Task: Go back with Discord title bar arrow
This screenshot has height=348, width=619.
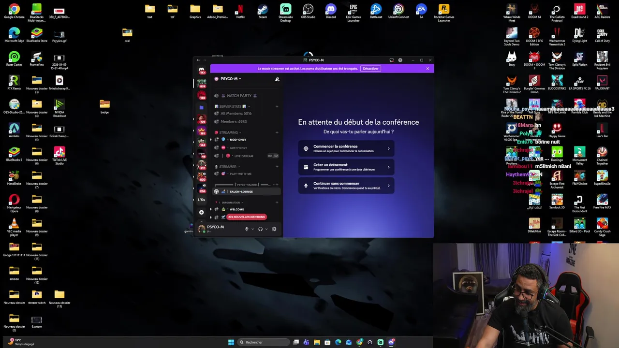Action: coord(198,60)
